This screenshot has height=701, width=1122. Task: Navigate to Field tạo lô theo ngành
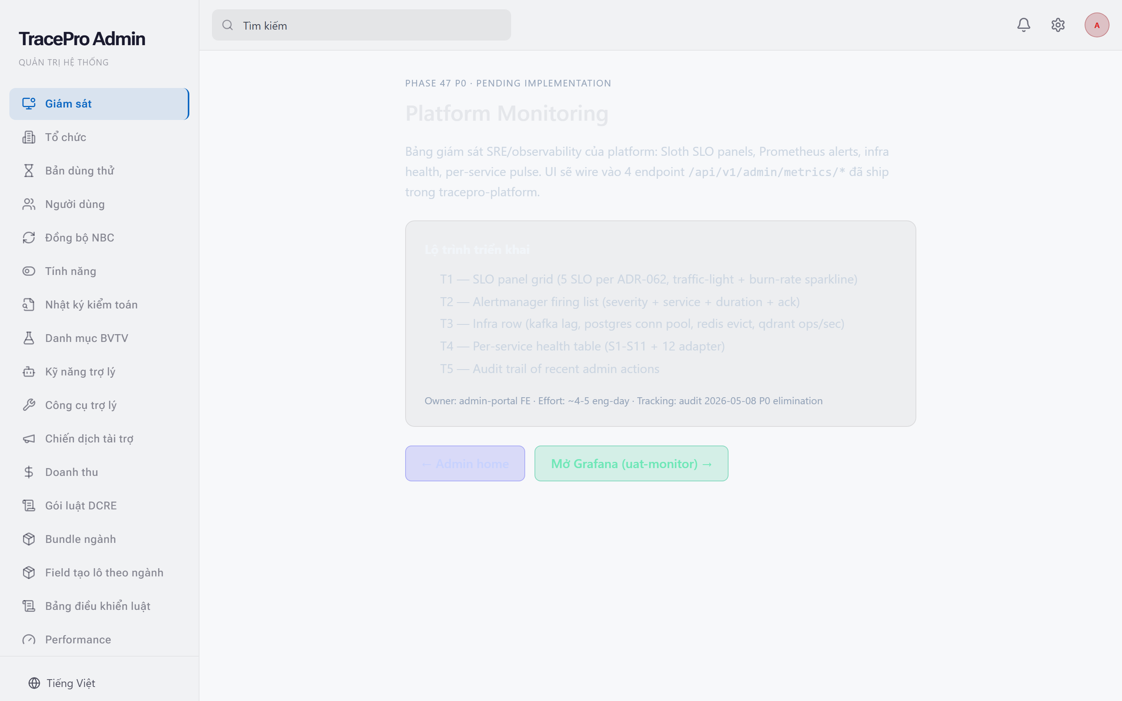[x=99, y=572]
